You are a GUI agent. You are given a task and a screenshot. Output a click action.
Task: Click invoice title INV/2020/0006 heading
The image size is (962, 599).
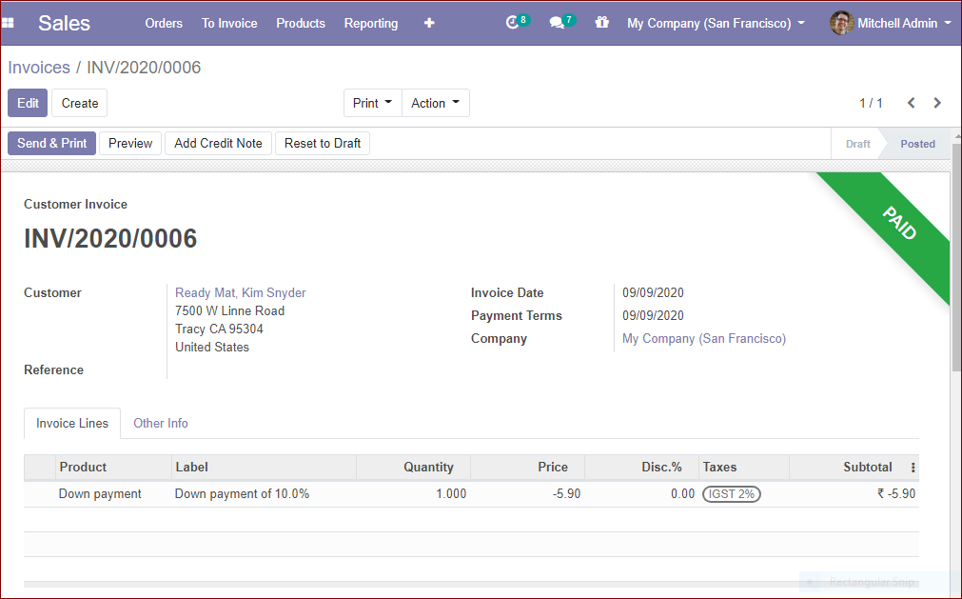click(x=110, y=239)
